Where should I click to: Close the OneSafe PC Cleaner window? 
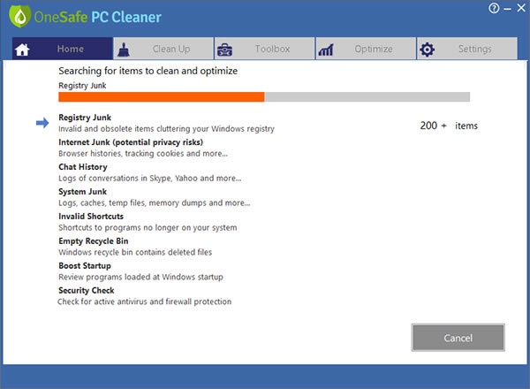521,8
